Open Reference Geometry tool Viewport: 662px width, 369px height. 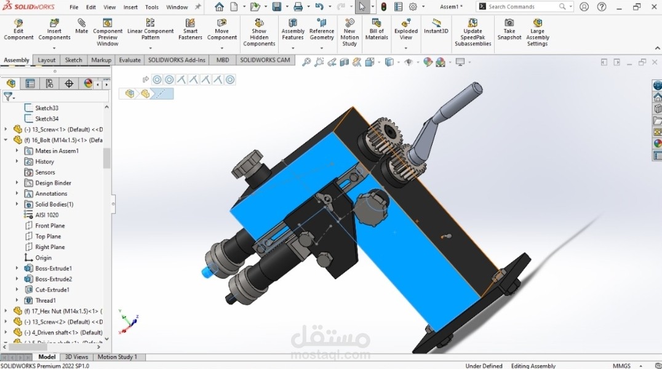click(321, 30)
